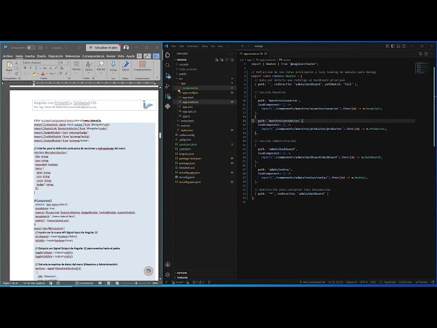Apply text highlight color in Word
The width and height of the screenshot is (437, 328).
(33, 74)
